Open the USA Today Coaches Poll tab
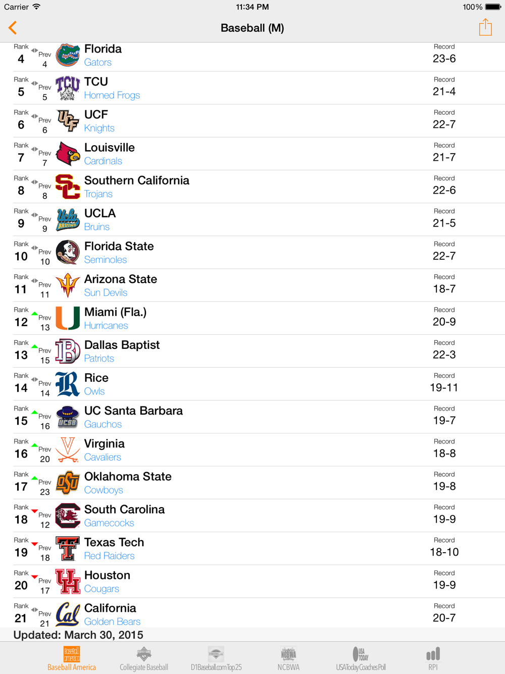The height and width of the screenshot is (674, 505). click(361, 658)
